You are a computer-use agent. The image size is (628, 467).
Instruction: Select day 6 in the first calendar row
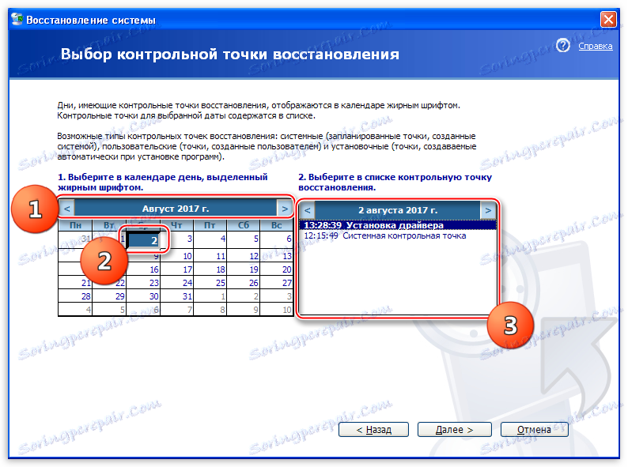(276, 239)
